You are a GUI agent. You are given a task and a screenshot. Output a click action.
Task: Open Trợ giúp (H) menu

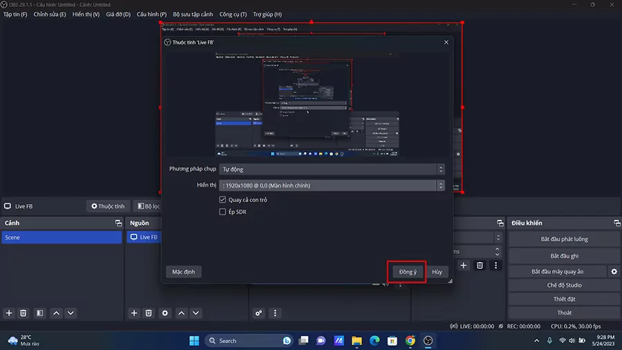(267, 15)
